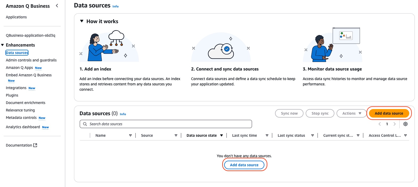Click the New badge beside Integrations
This screenshot has width=418, height=187.
pyautogui.click(x=32, y=88)
